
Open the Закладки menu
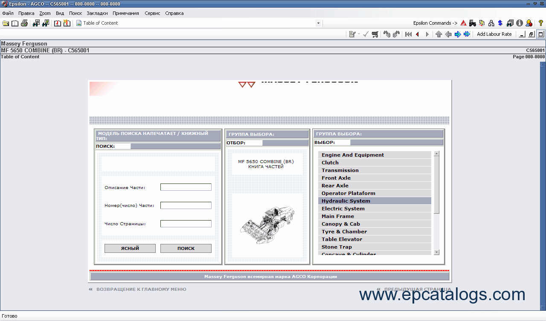click(97, 13)
